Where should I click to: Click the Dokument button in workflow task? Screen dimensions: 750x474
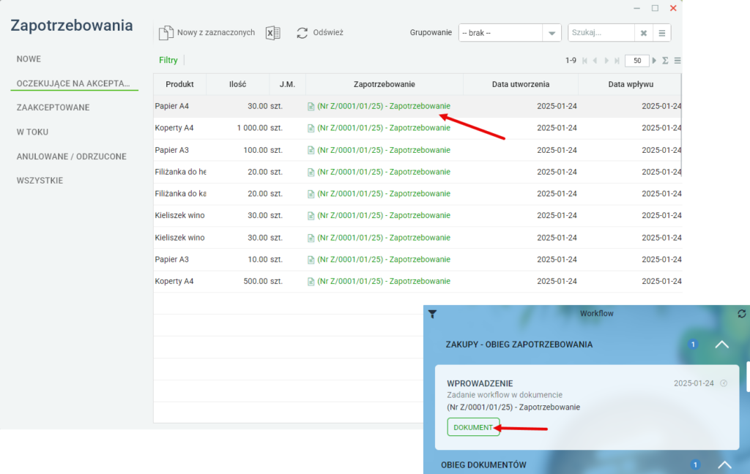473,427
